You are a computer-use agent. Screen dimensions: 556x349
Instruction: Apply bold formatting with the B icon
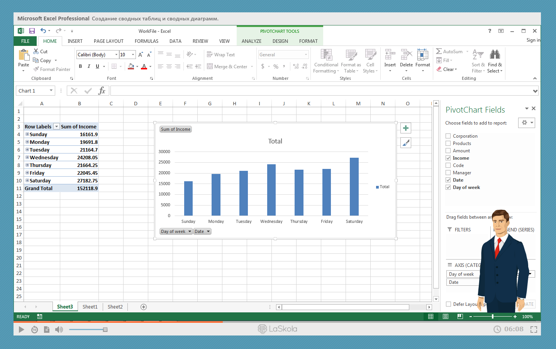(80, 66)
